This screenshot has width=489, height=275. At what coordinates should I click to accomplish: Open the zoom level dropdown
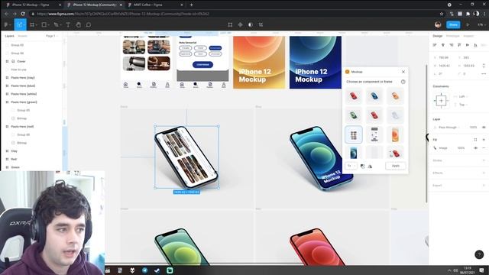[x=481, y=24]
